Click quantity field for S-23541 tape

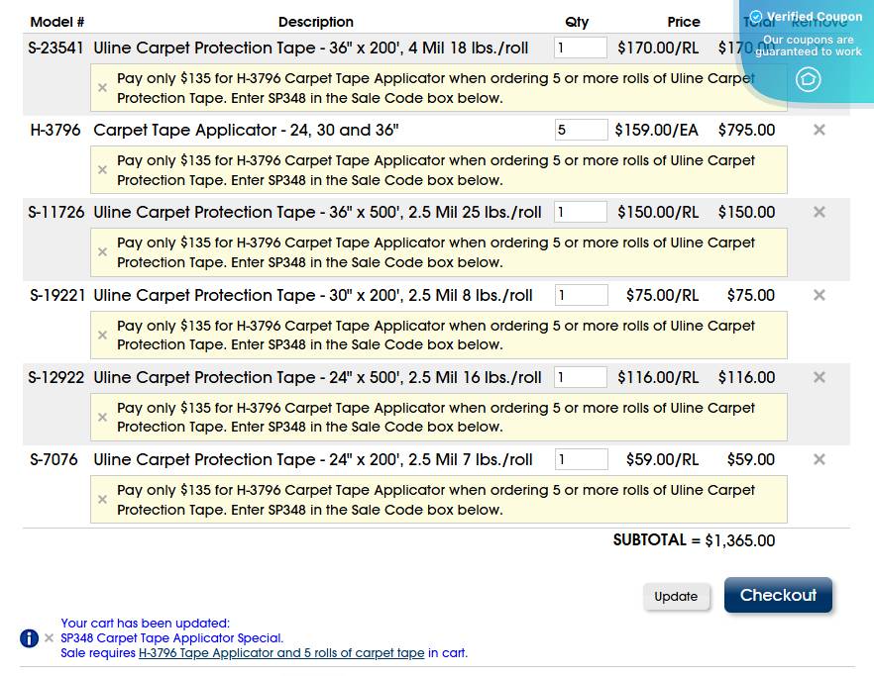tap(581, 48)
